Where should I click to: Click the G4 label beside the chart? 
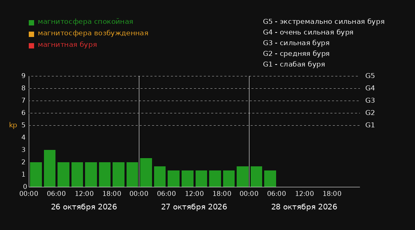click(x=370, y=88)
